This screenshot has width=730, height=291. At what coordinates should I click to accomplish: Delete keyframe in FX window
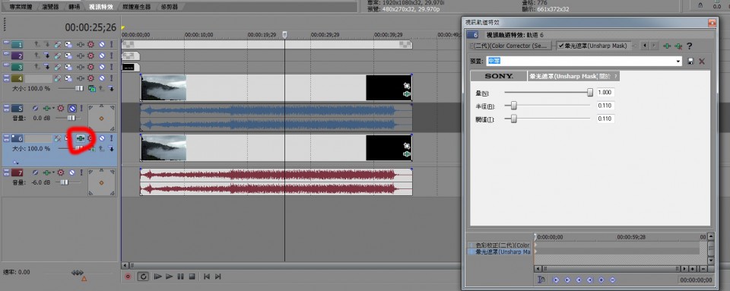tap(612, 280)
